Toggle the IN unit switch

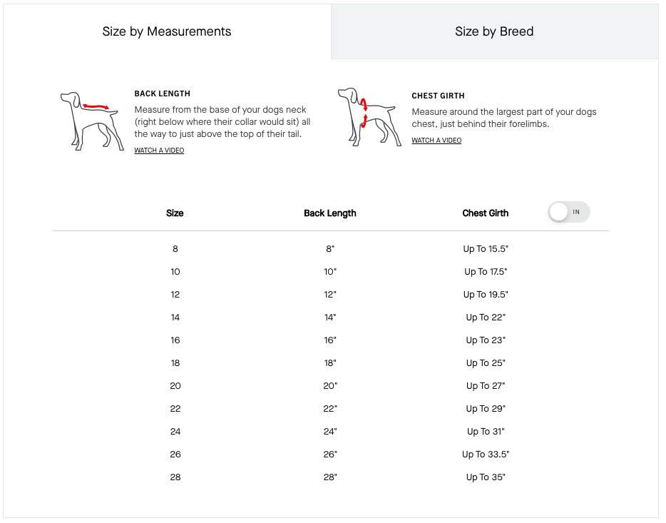(x=569, y=212)
